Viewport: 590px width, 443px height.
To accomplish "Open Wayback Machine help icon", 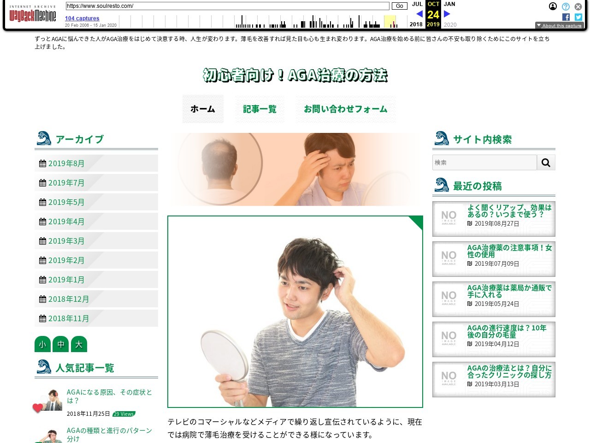I will pos(566,6).
